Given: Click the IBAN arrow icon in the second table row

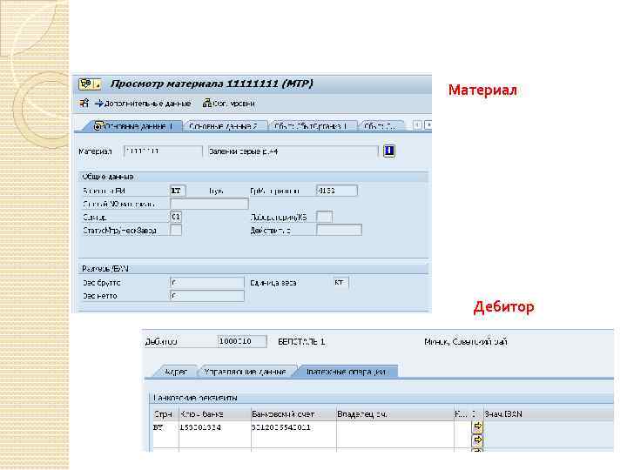Looking at the screenshot, I should point(477,440).
